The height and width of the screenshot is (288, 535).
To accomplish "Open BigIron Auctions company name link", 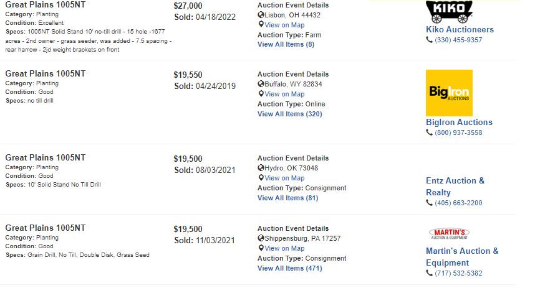I will pyautogui.click(x=459, y=122).
